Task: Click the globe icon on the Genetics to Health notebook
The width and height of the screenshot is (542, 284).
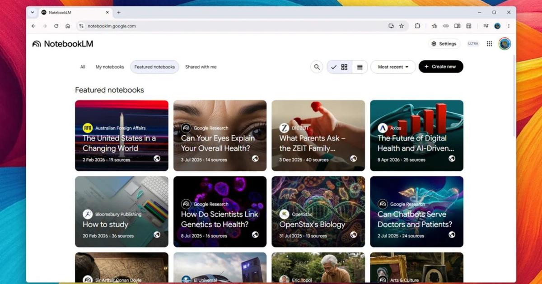Action: click(x=255, y=234)
